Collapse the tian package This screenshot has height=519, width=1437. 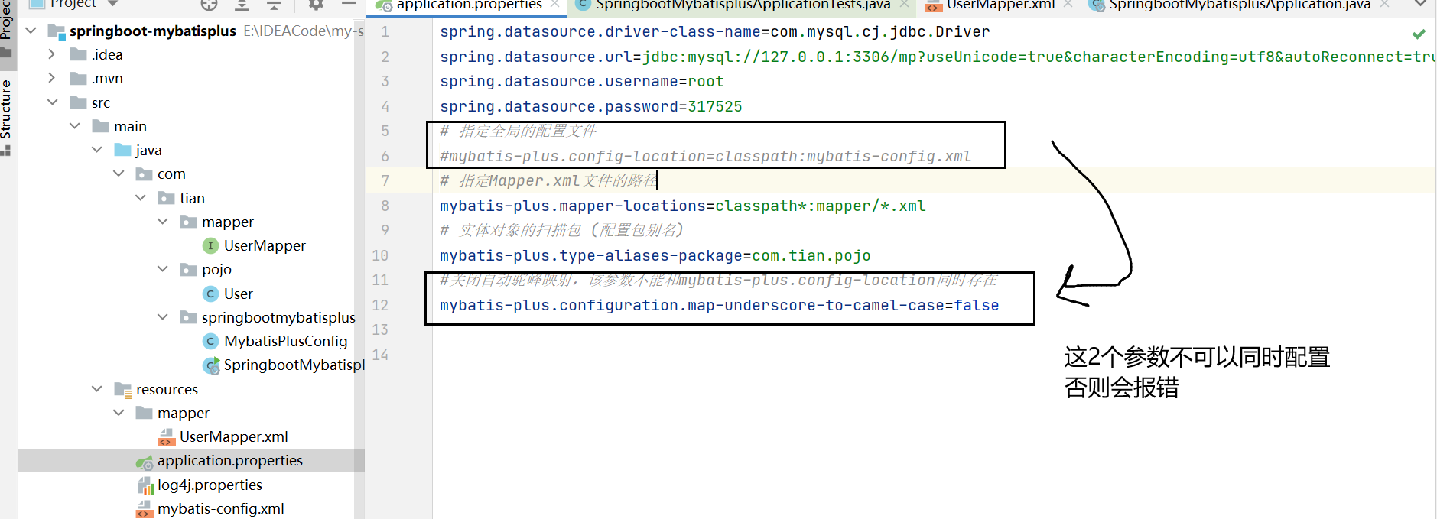(x=140, y=198)
